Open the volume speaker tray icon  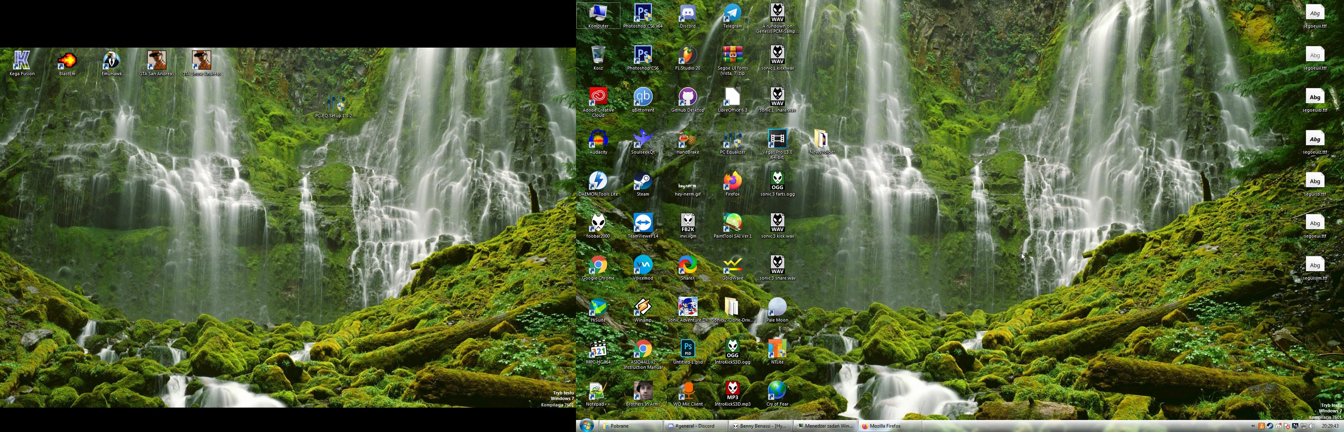[x=1312, y=426]
